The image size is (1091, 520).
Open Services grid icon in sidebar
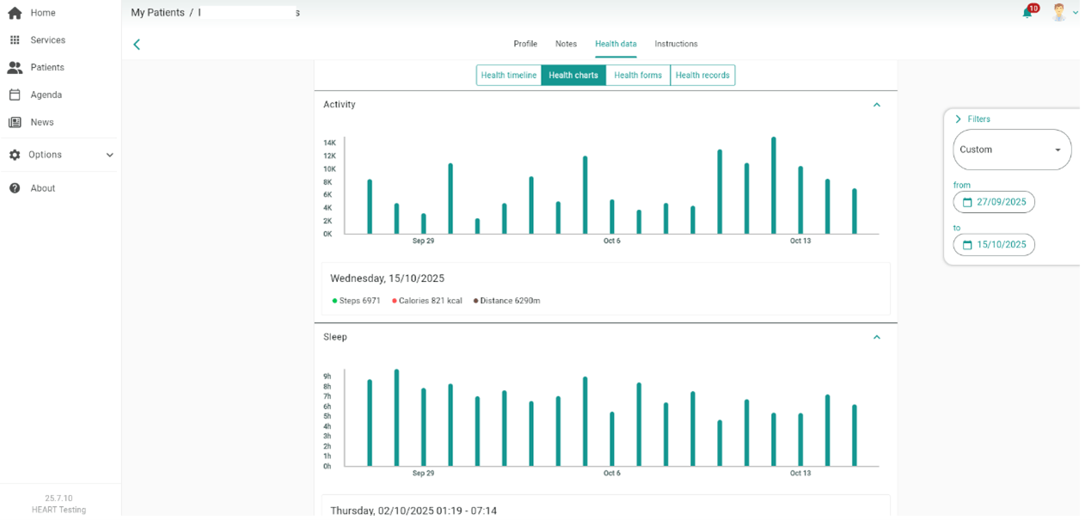(15, 40)
